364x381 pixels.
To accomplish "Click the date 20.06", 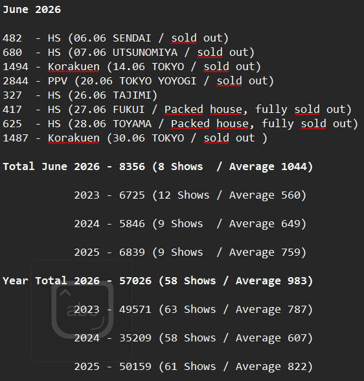I will coord(97,81).
